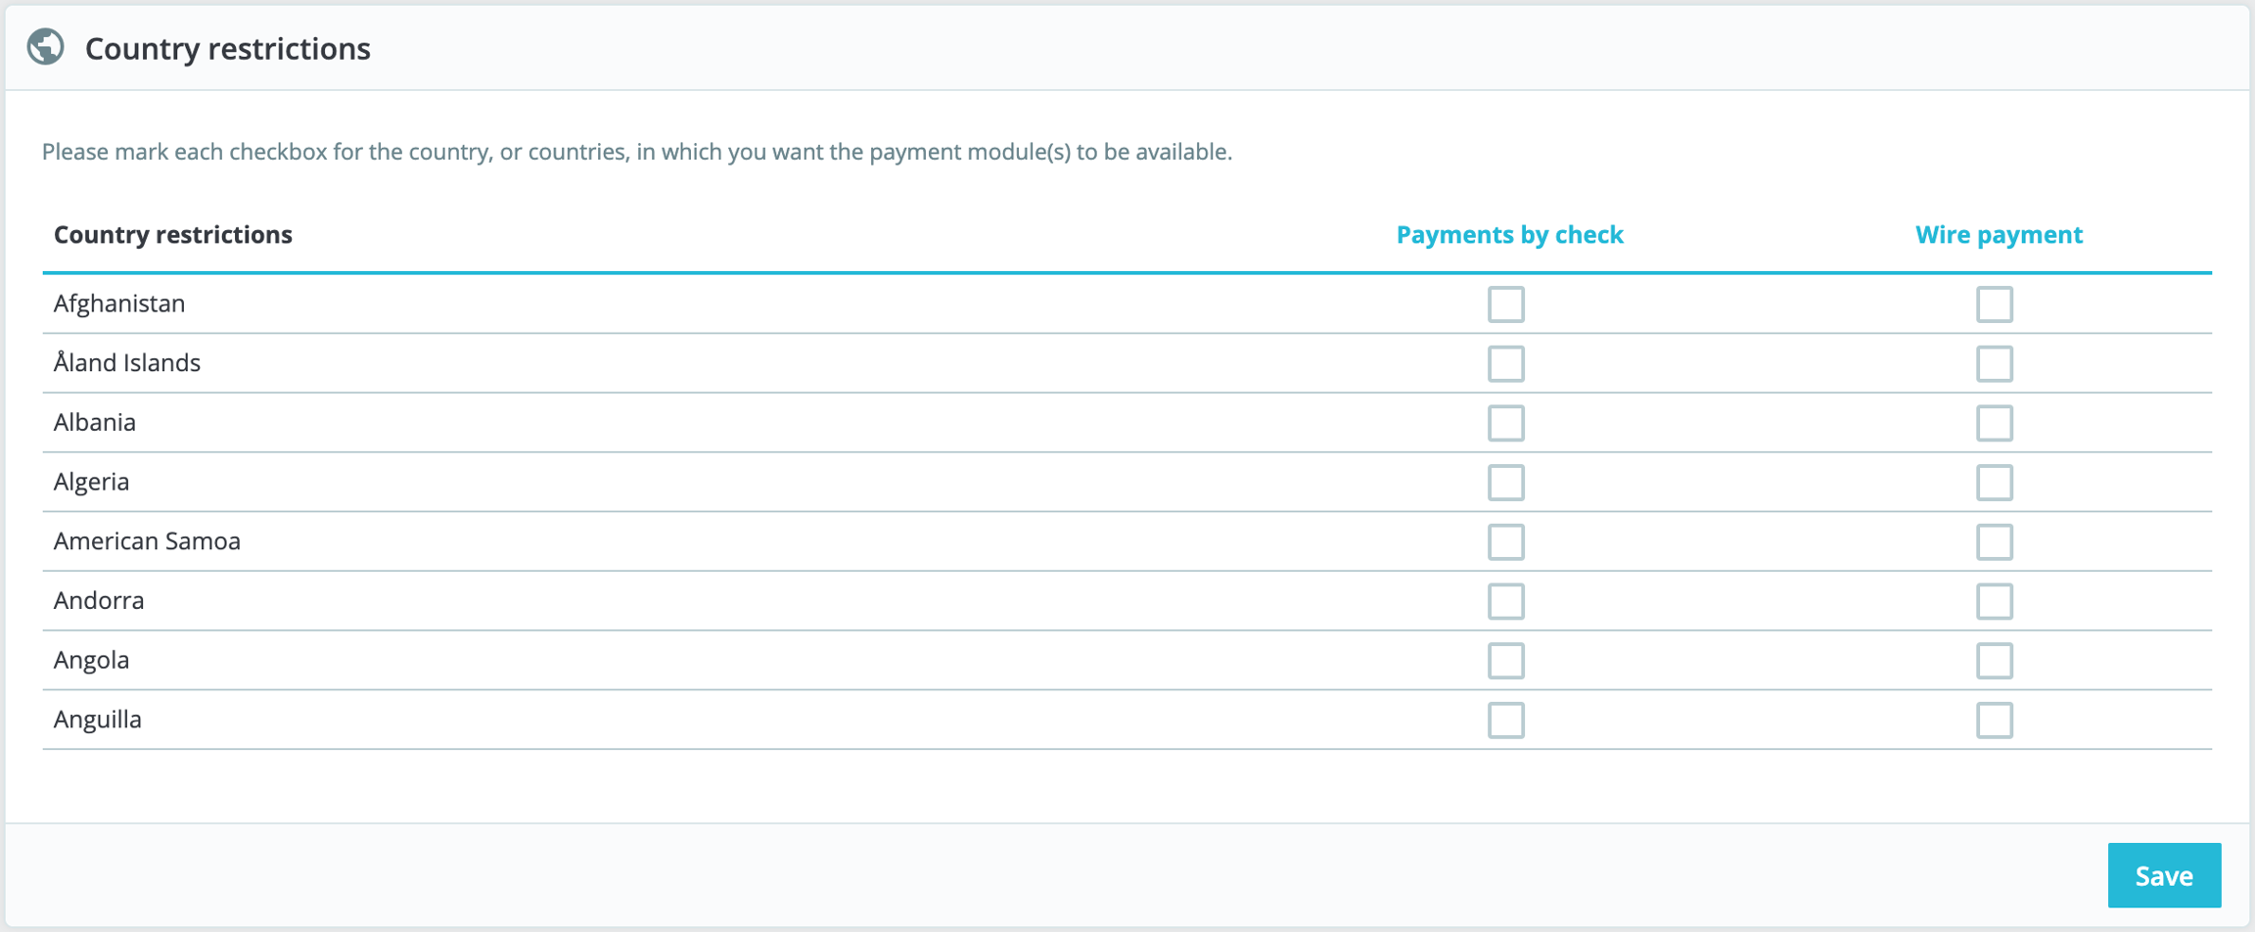
Task: Tick Payments by check for Andorra
Action: [1505, 601]
